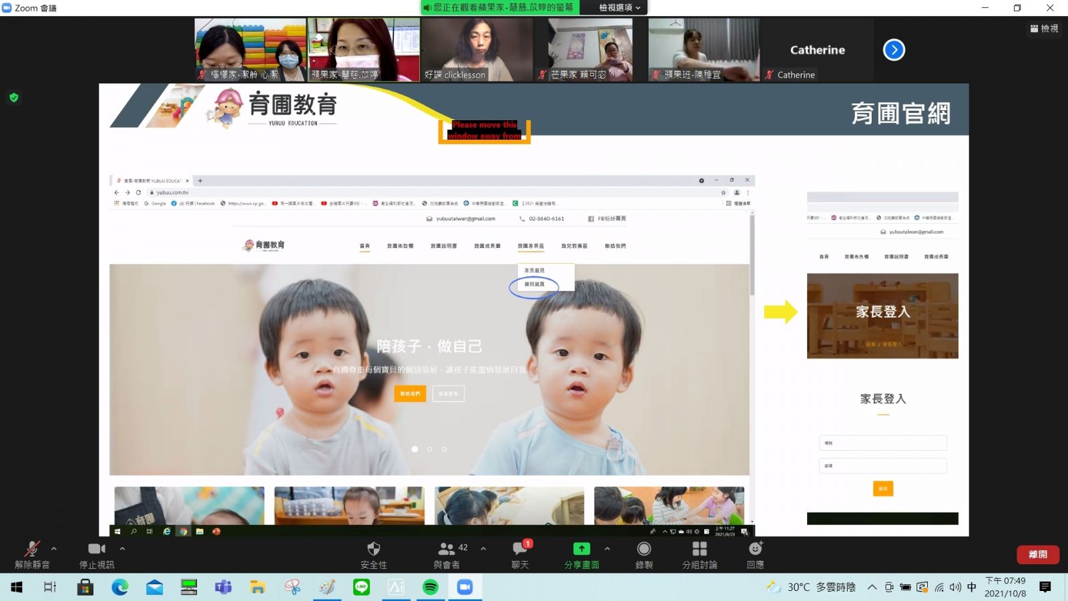This screenshot has height=601, width=1068.
Task: Show next participants with blue arrow
Action: click(x=894, y=50)
